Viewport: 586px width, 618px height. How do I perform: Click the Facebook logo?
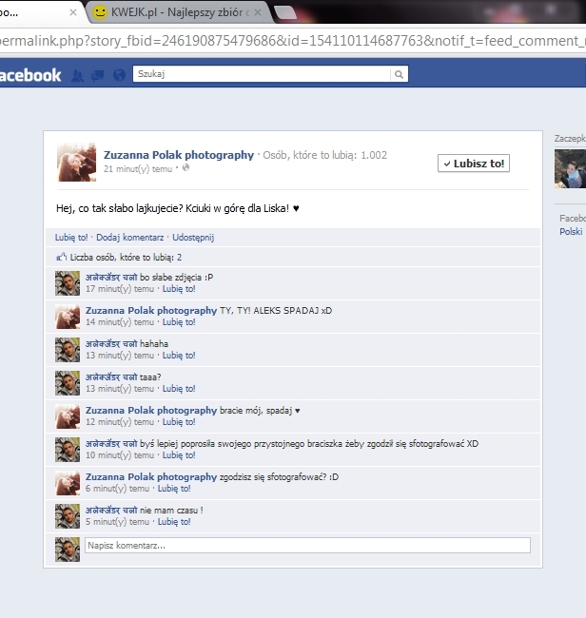pos(30,75)
